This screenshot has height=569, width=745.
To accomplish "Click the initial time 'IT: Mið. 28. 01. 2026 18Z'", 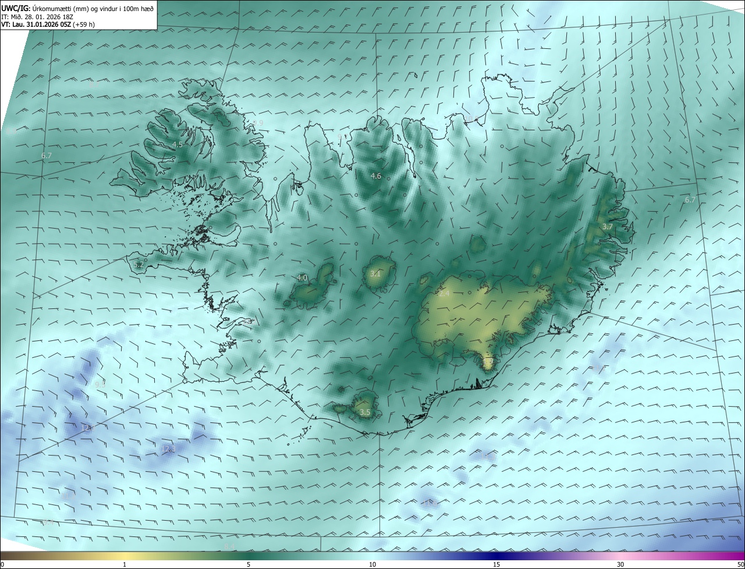I will click(38, 17).
